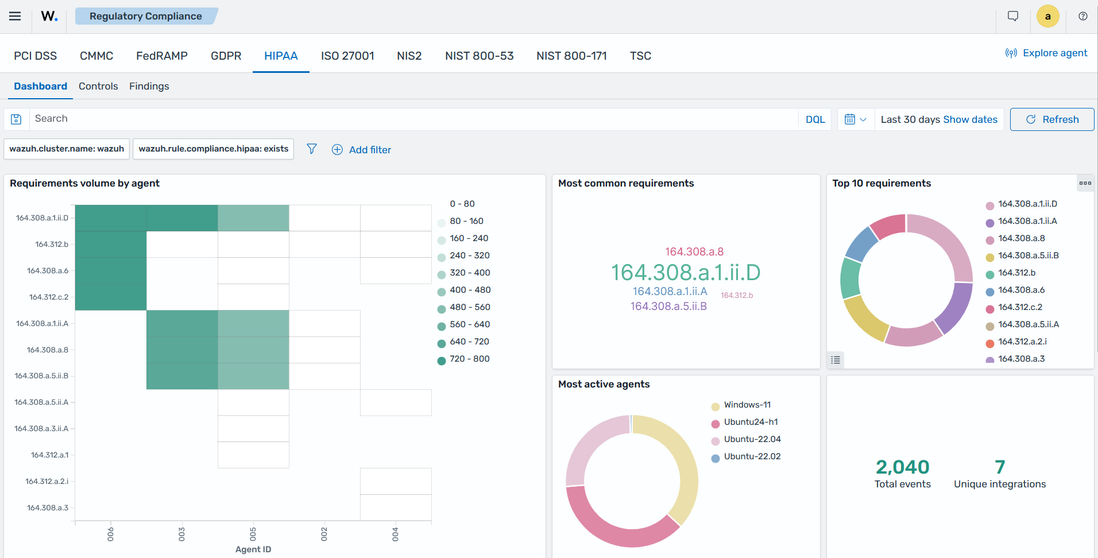Screen dimensions: 1098x558
Task: Click the plus icon to add filter
Action: [337, 149]
